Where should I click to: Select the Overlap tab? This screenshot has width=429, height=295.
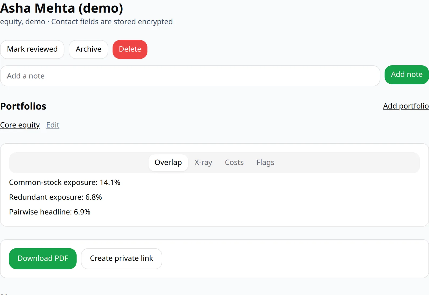(x=168, y=163)
